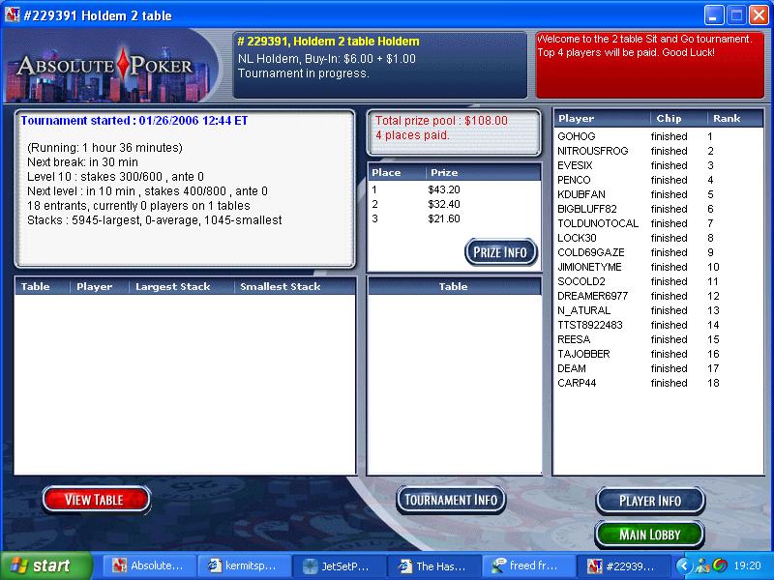Switch to The Has taskbar window
The width and height of the screenshot is (774, 580).
[433, 565]
